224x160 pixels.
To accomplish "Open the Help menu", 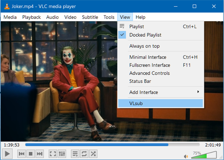I will [x=140, y=17].
